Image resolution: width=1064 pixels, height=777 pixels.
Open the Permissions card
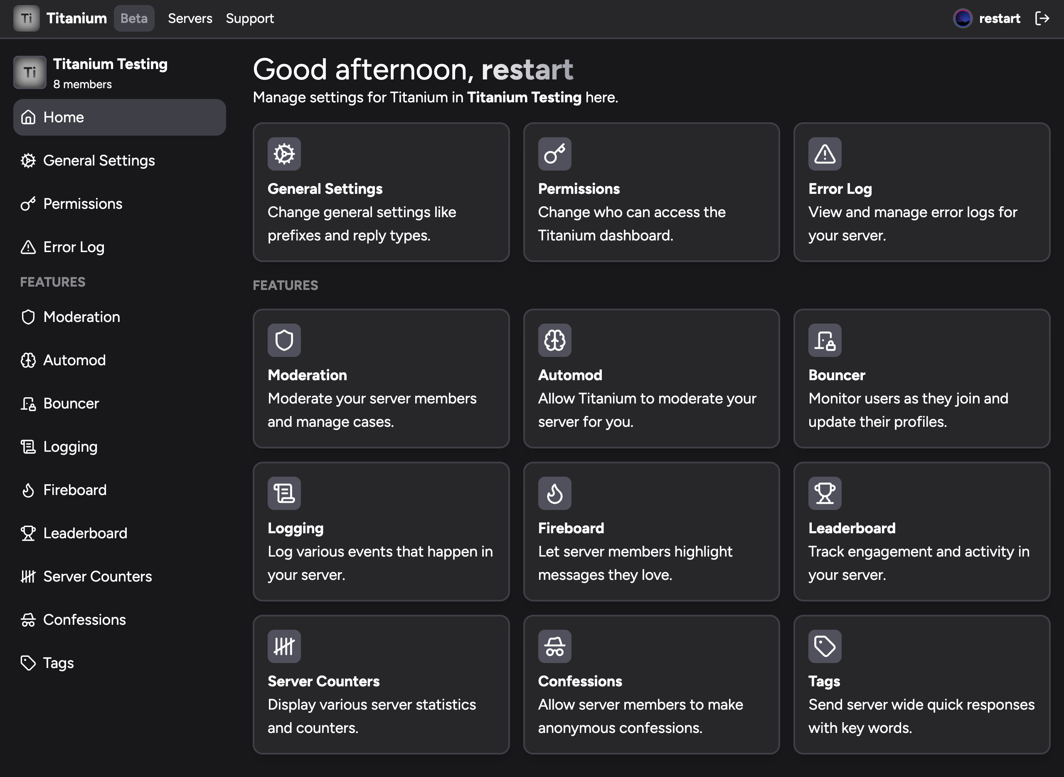coord(651,192)
